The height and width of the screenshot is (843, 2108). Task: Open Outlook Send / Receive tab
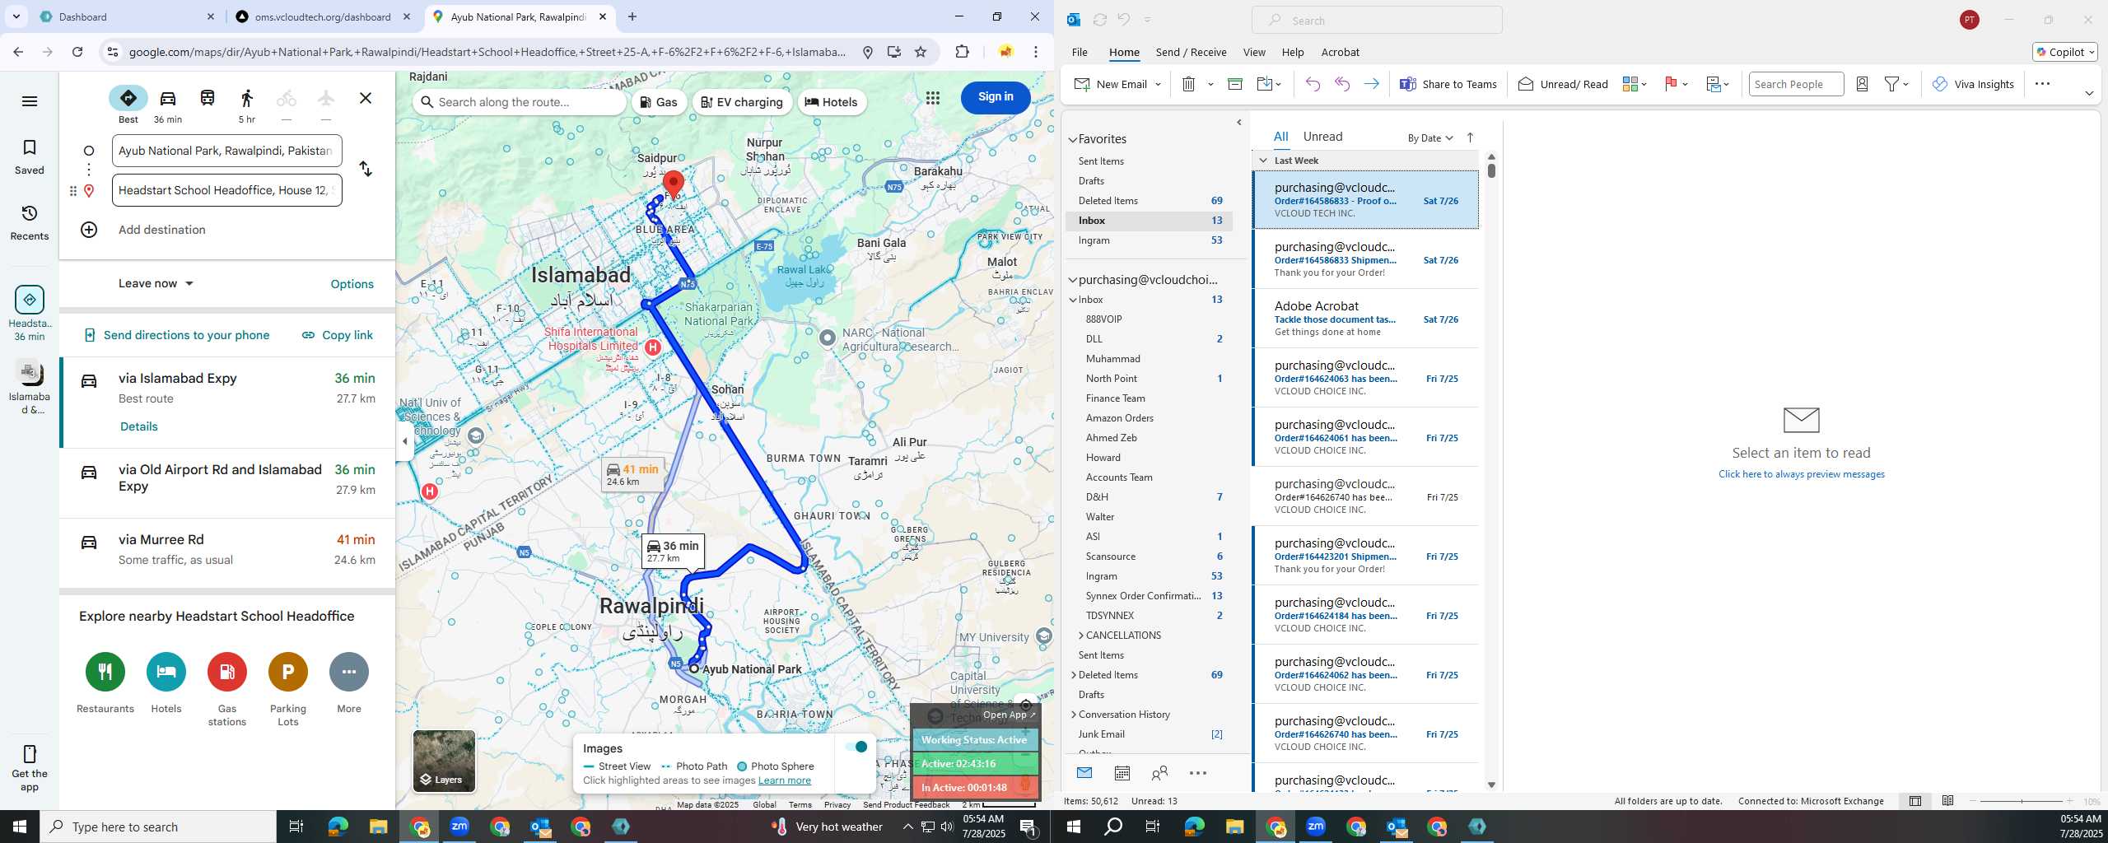point(1191,52)
